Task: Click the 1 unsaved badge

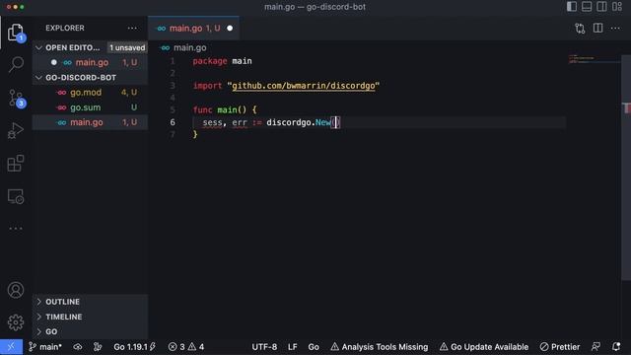Action: 127,47
